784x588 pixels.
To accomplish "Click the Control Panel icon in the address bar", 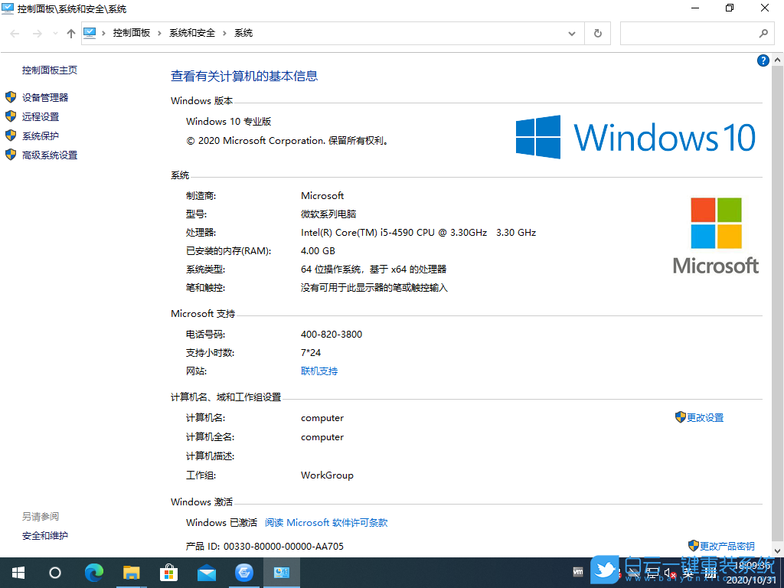I will 90,33.
